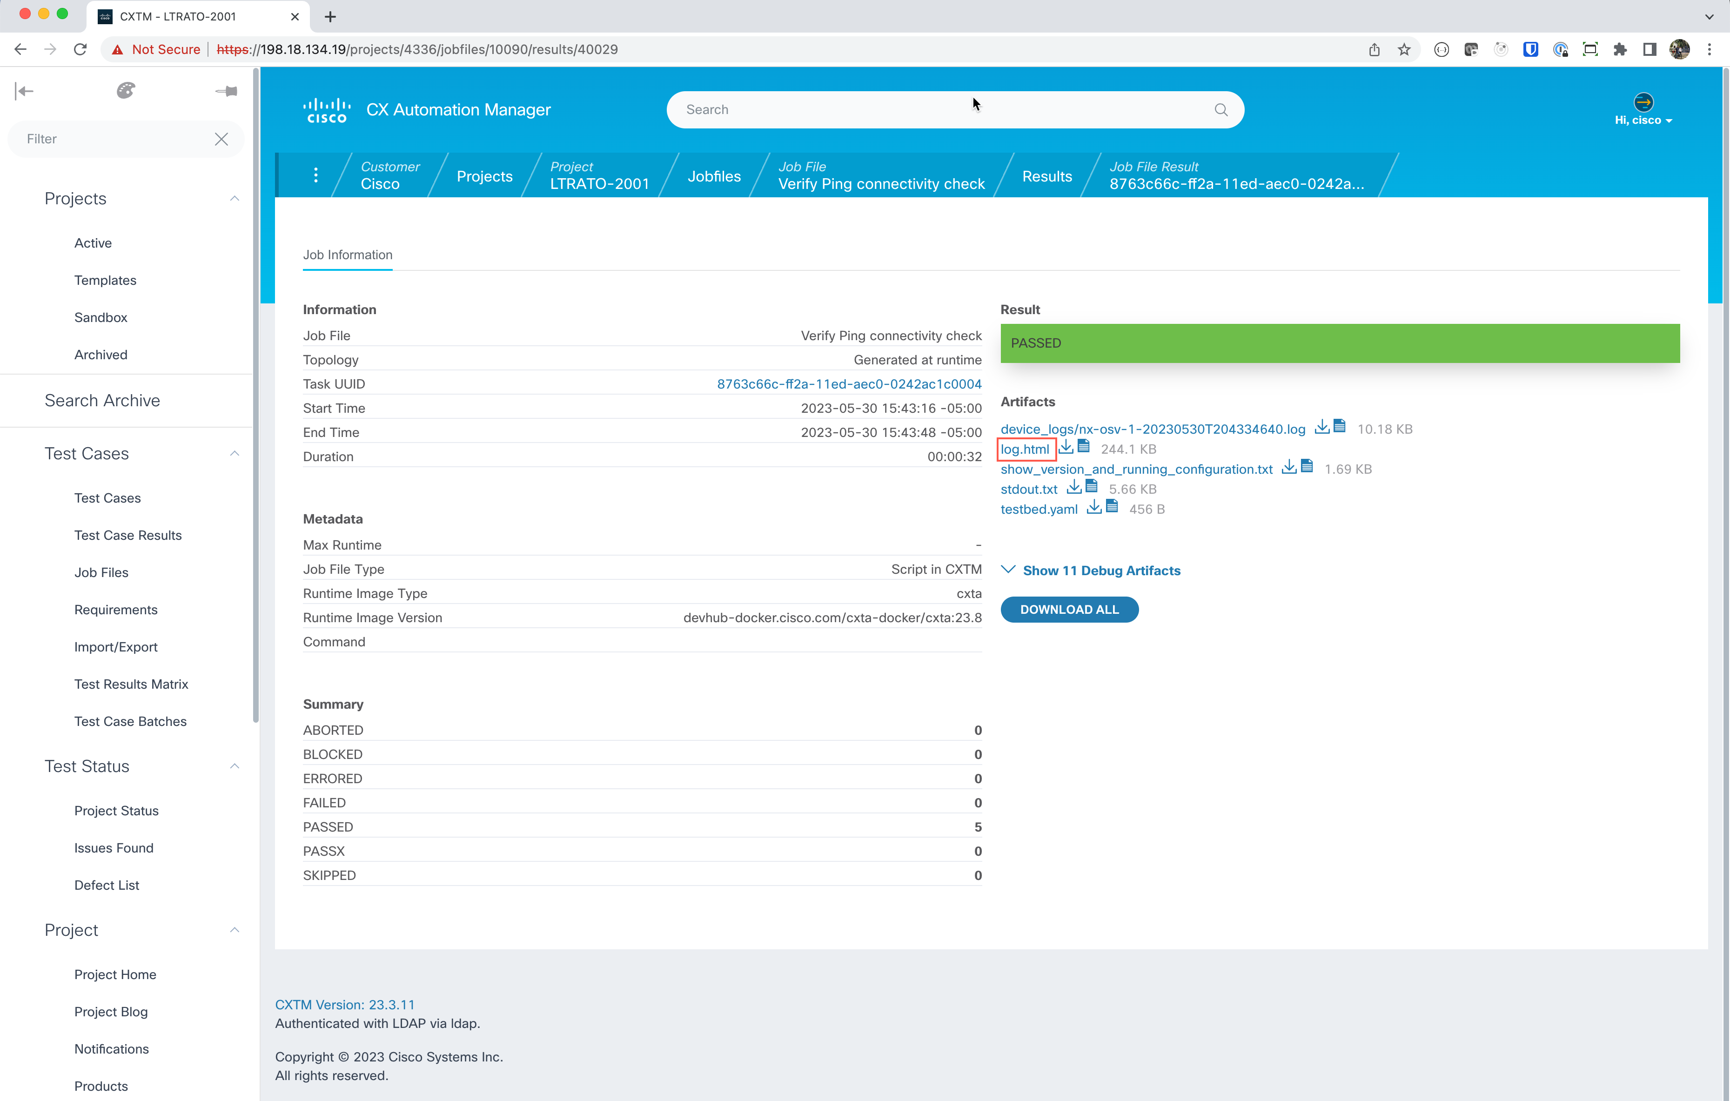Open Test Case Results in sidebar

pos(128,536)
